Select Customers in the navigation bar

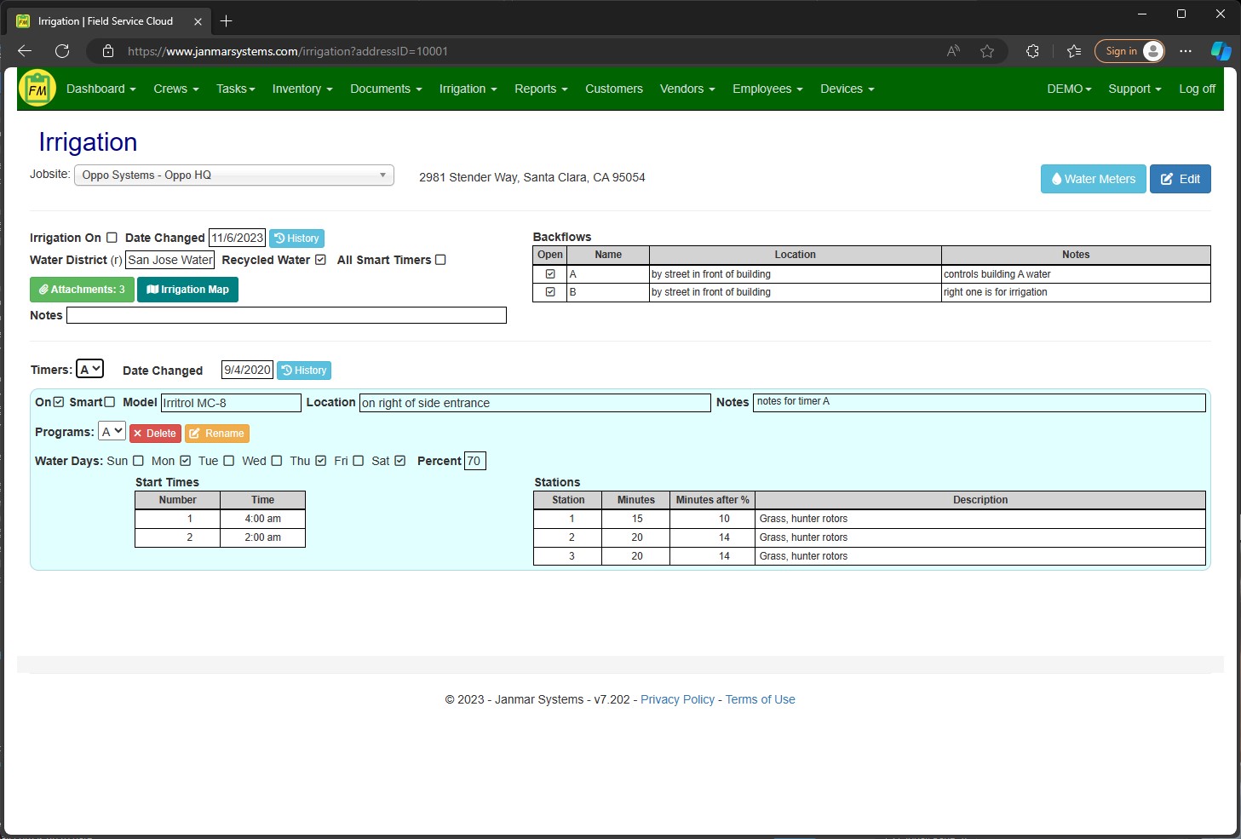[613, 89]
